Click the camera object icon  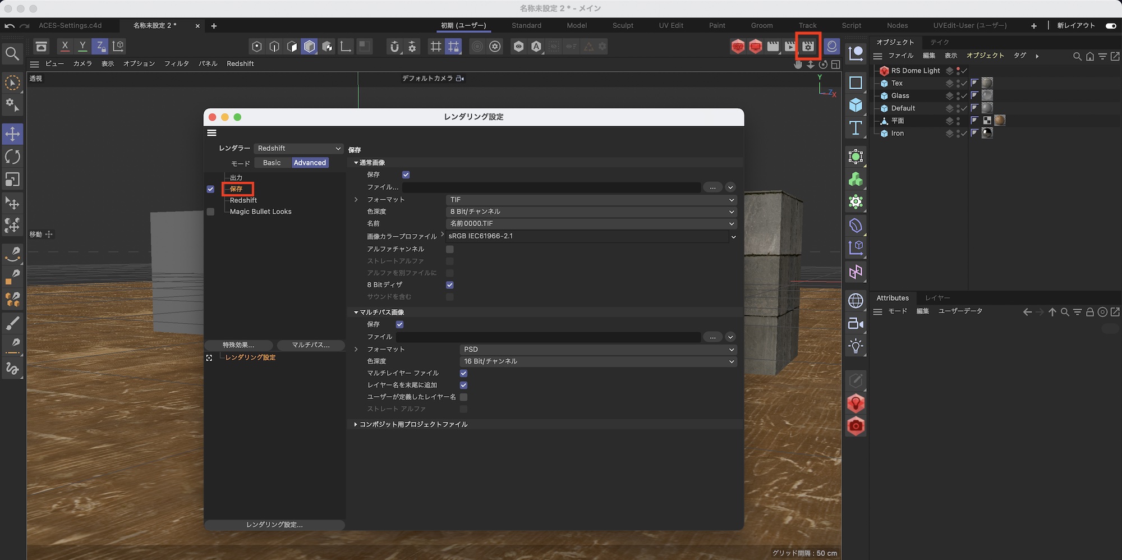tap(856, 324)
